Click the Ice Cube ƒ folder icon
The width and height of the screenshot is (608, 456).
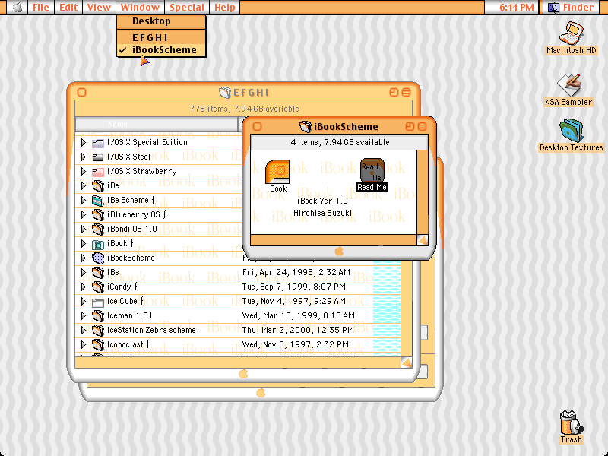[98, 302]
